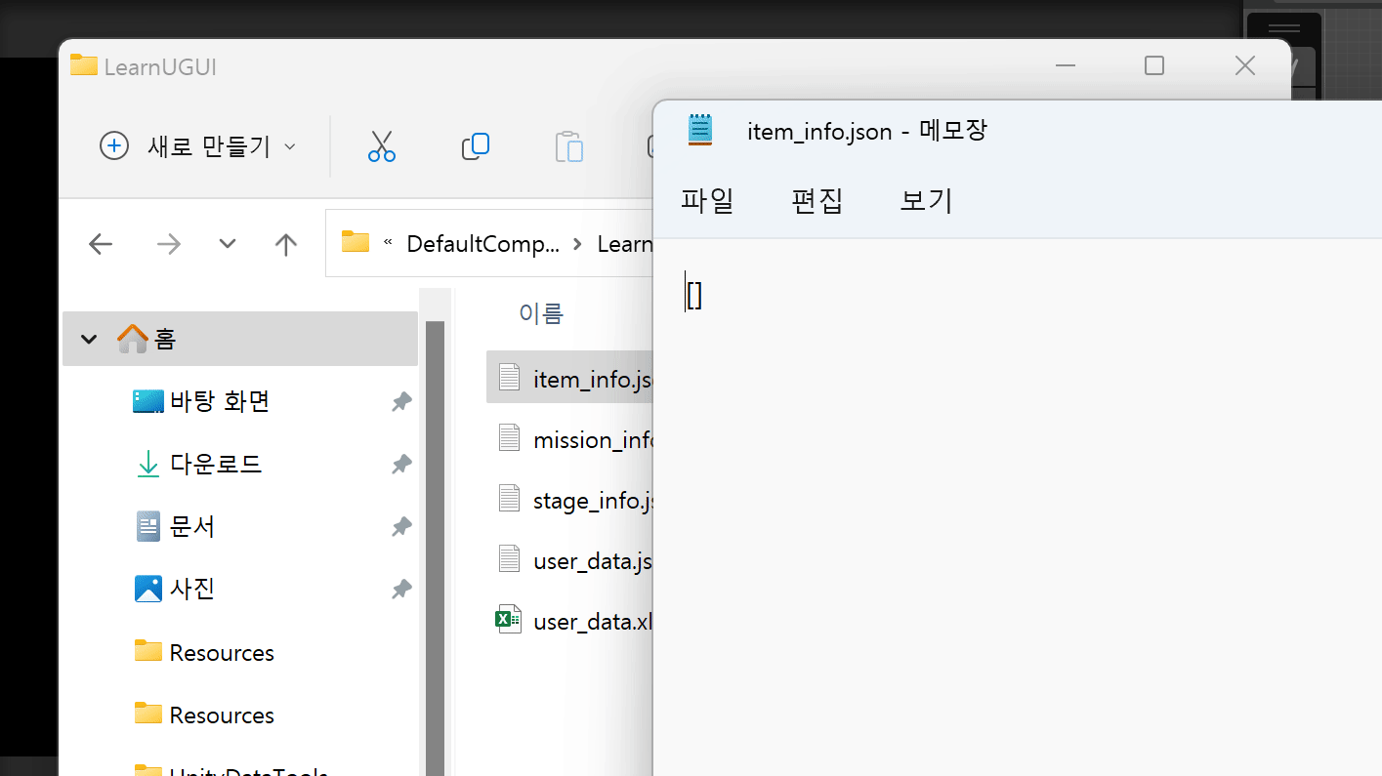Select 홈 in the navigation pane

(x=240, y=339)
